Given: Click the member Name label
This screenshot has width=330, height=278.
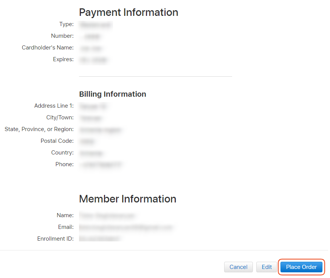Looking at the screenshot, I should pos(65,215).
